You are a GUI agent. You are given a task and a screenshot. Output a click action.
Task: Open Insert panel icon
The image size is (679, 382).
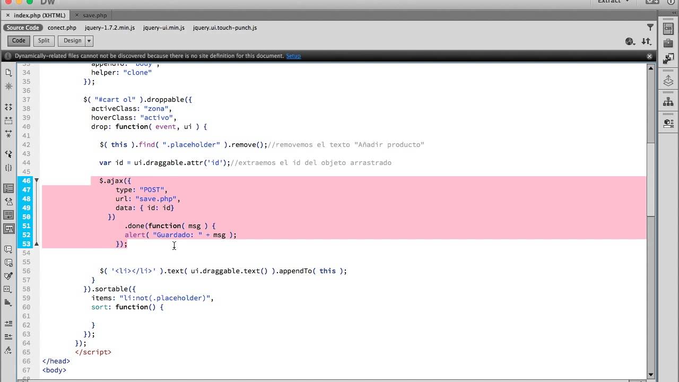pyautogui.click(x=668, y=123)
